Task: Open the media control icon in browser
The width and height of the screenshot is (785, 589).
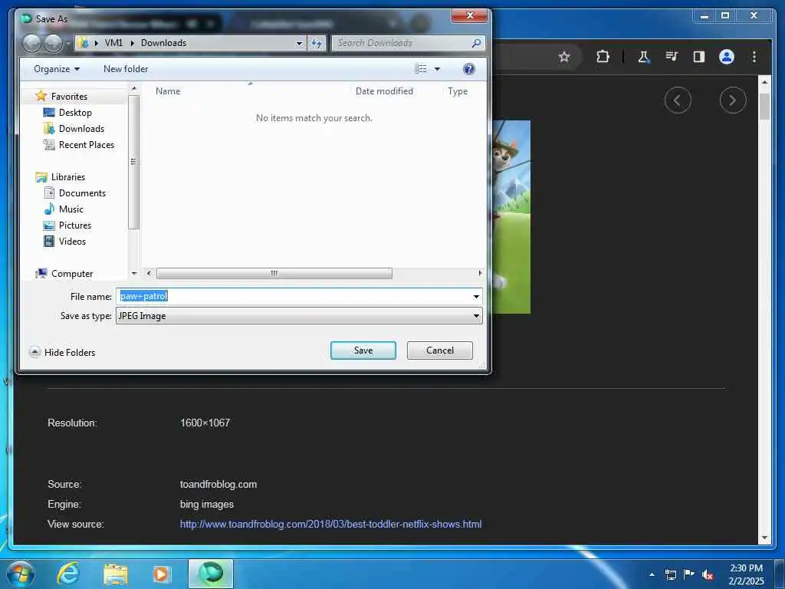Action: (x=672, y=57)
